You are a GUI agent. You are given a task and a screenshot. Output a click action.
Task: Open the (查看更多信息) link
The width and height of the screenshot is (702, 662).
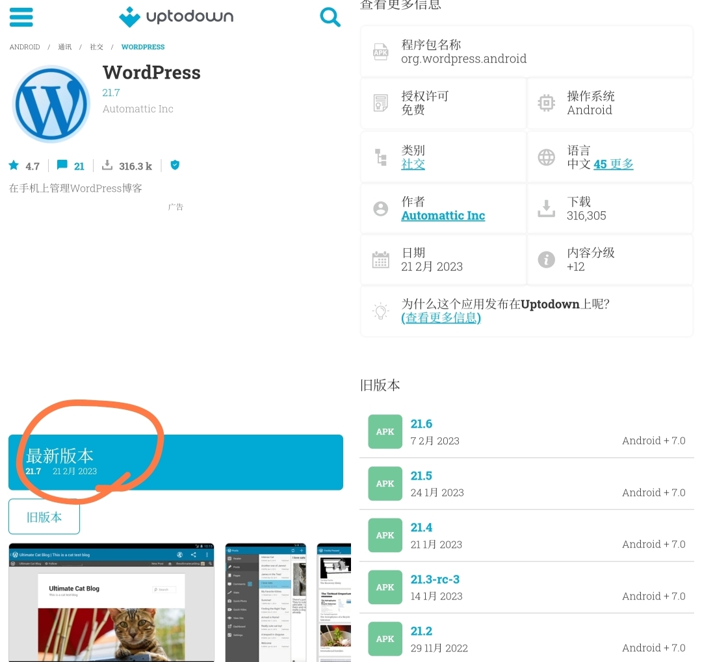pyautogui.click(x=441, y=318)
